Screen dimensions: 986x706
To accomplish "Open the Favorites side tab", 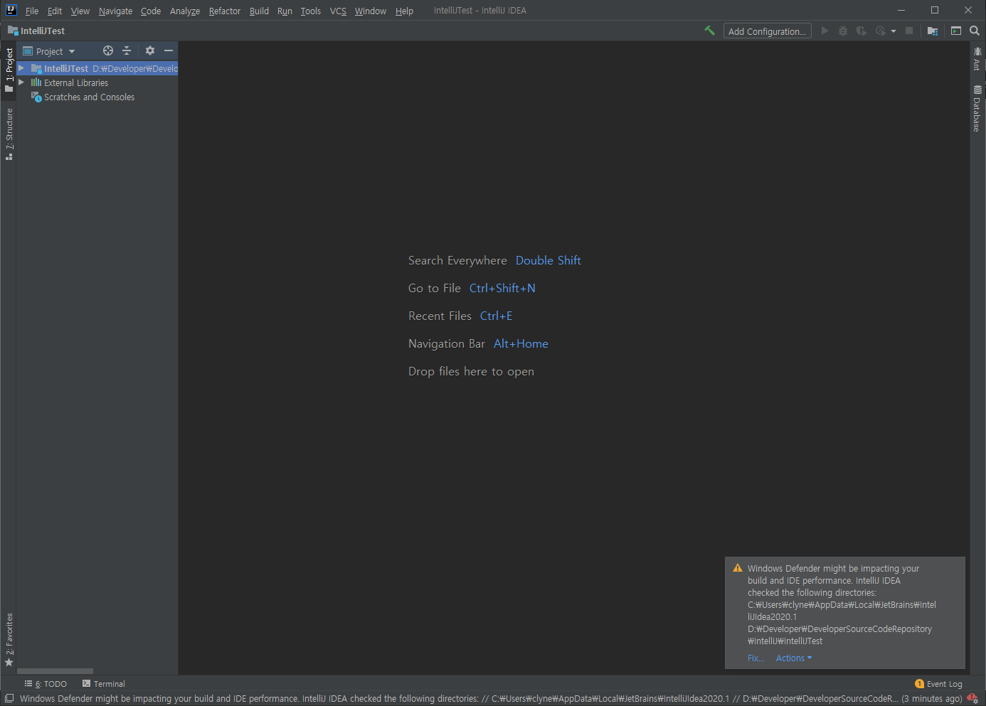I will coord(9,639).
